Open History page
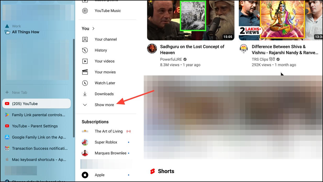The image size is (323, 182). click(x=101, y=50)
